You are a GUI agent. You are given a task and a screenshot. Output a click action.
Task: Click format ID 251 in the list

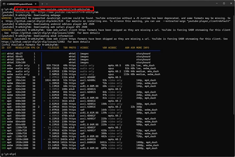click(x=4, y=74)
